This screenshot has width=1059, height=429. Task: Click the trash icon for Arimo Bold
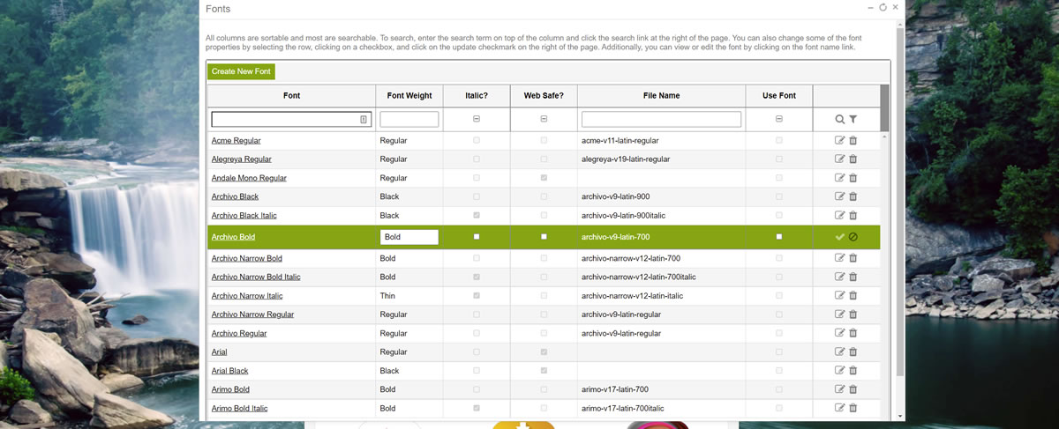coord(853,389)
